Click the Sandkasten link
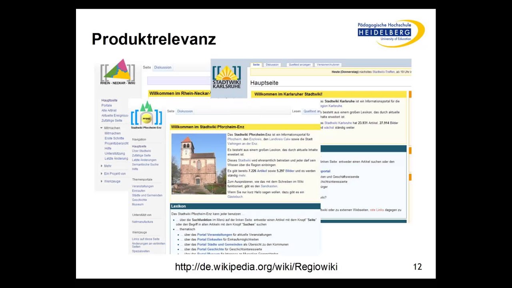Viewport: 512px width, 288px height. (x=269, y=186)
